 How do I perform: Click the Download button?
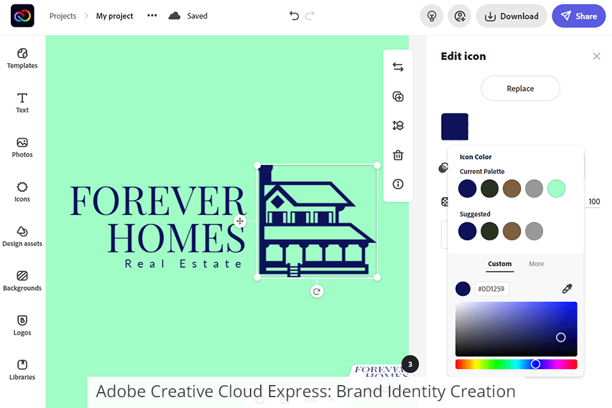511,16
